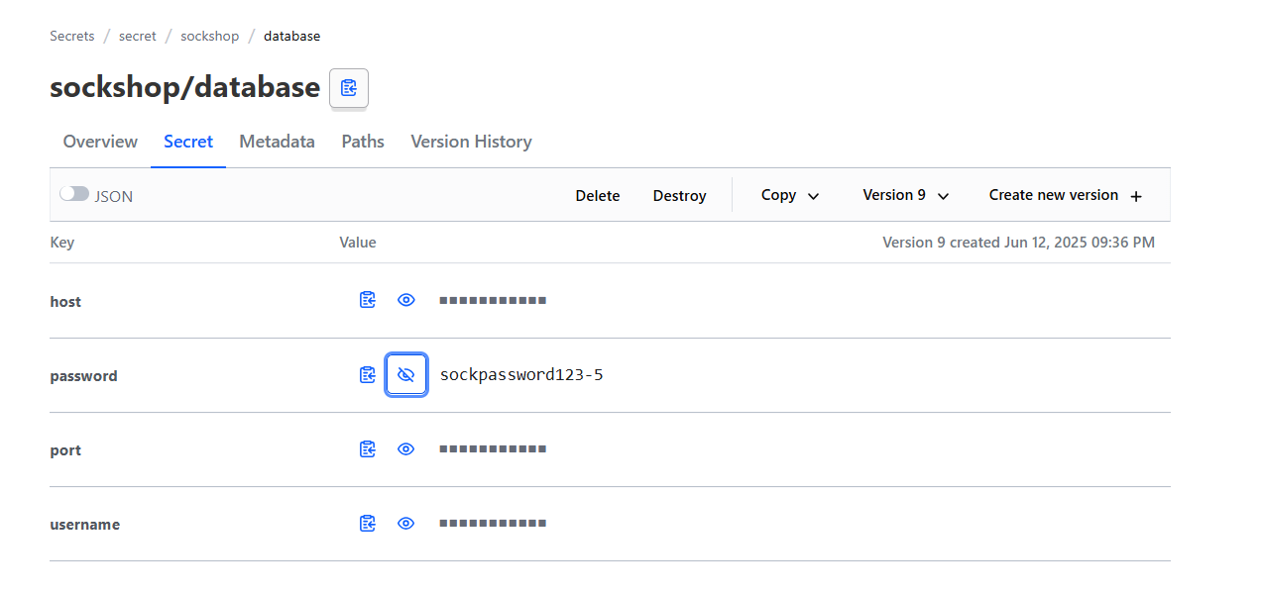Expand the Version 9 dropdown
This screenshot has width=1261, height=592.
coord(905,195)
